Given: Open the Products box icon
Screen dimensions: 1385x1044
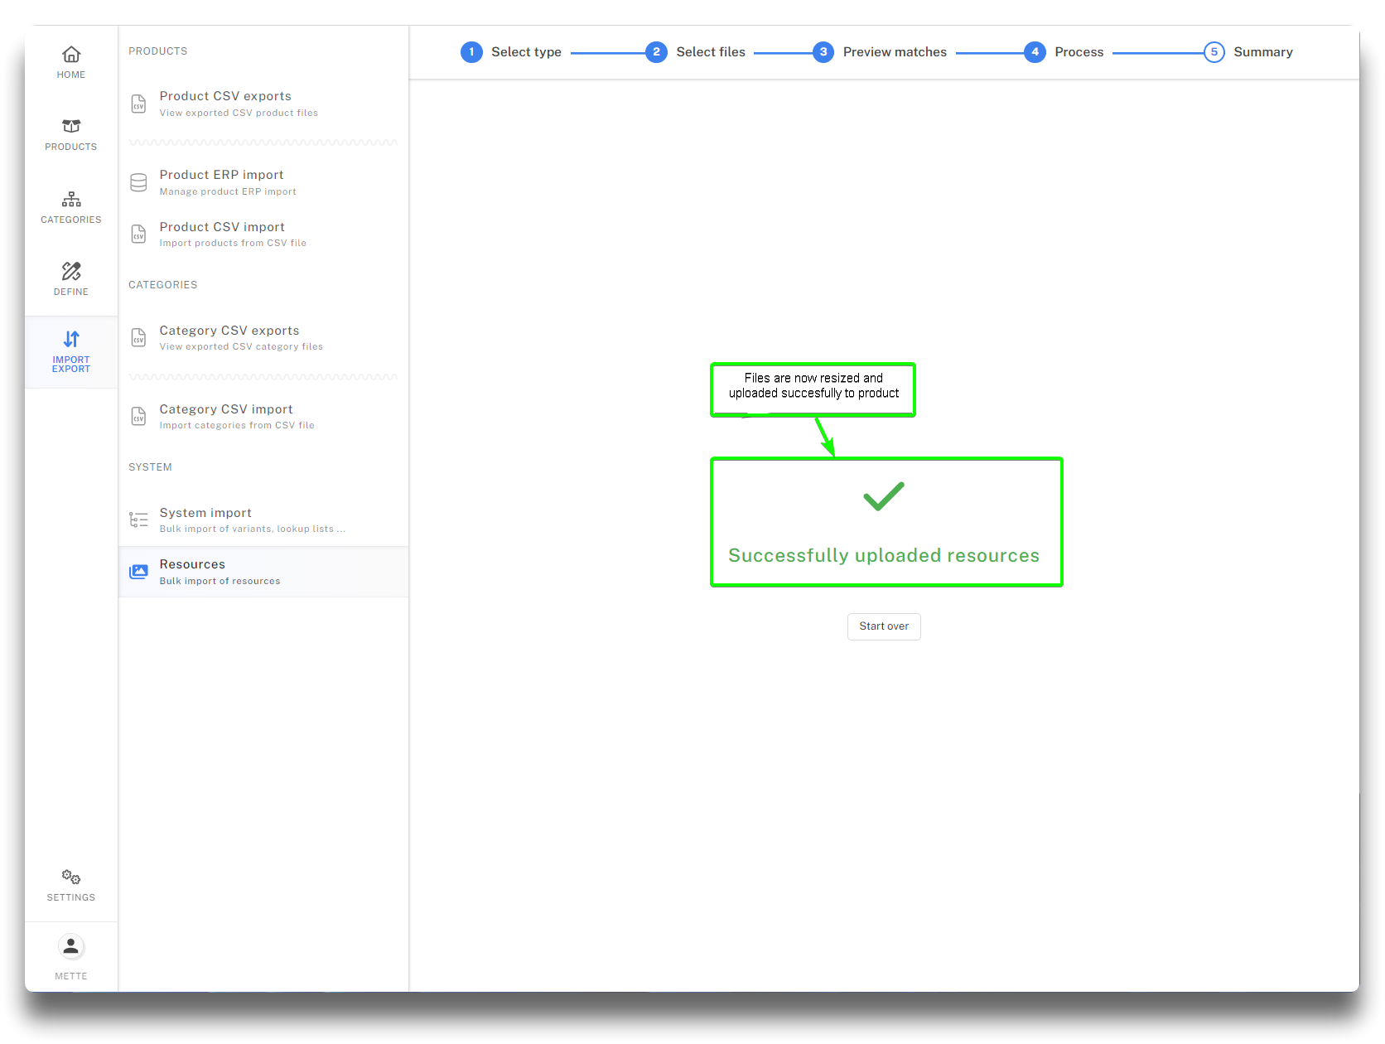Looking at the screenshot, I should [x=71, y=126].
